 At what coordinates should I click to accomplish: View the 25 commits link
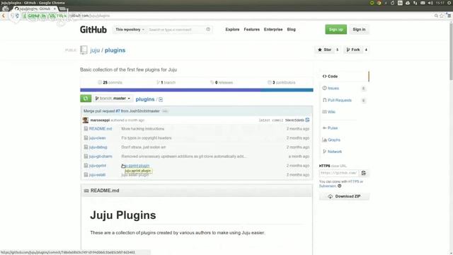(x=110, y=82)
